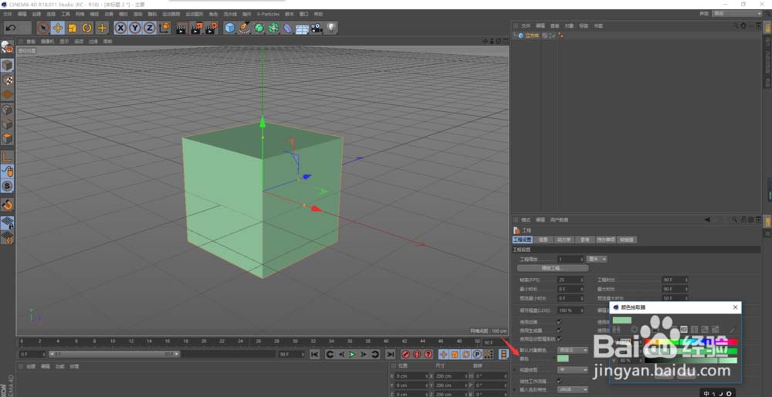Click the 缩放工程 button

pyautogui.click(x=552, y=268)
